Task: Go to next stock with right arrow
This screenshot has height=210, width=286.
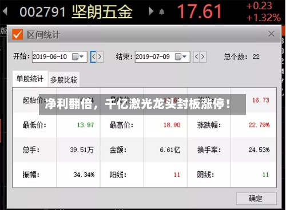Action: tap(151, 11)
